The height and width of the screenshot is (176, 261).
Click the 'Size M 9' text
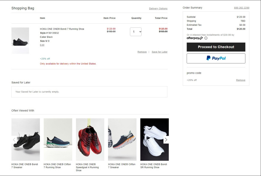[x=45, y=41]
